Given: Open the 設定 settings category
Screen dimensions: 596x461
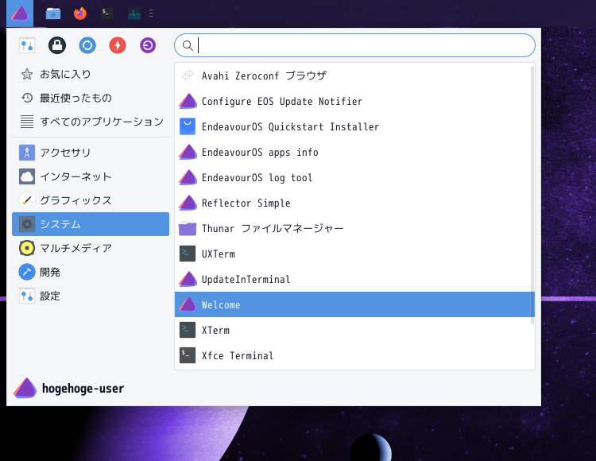Looking at the screenshot, I should [x=91, y=296].
